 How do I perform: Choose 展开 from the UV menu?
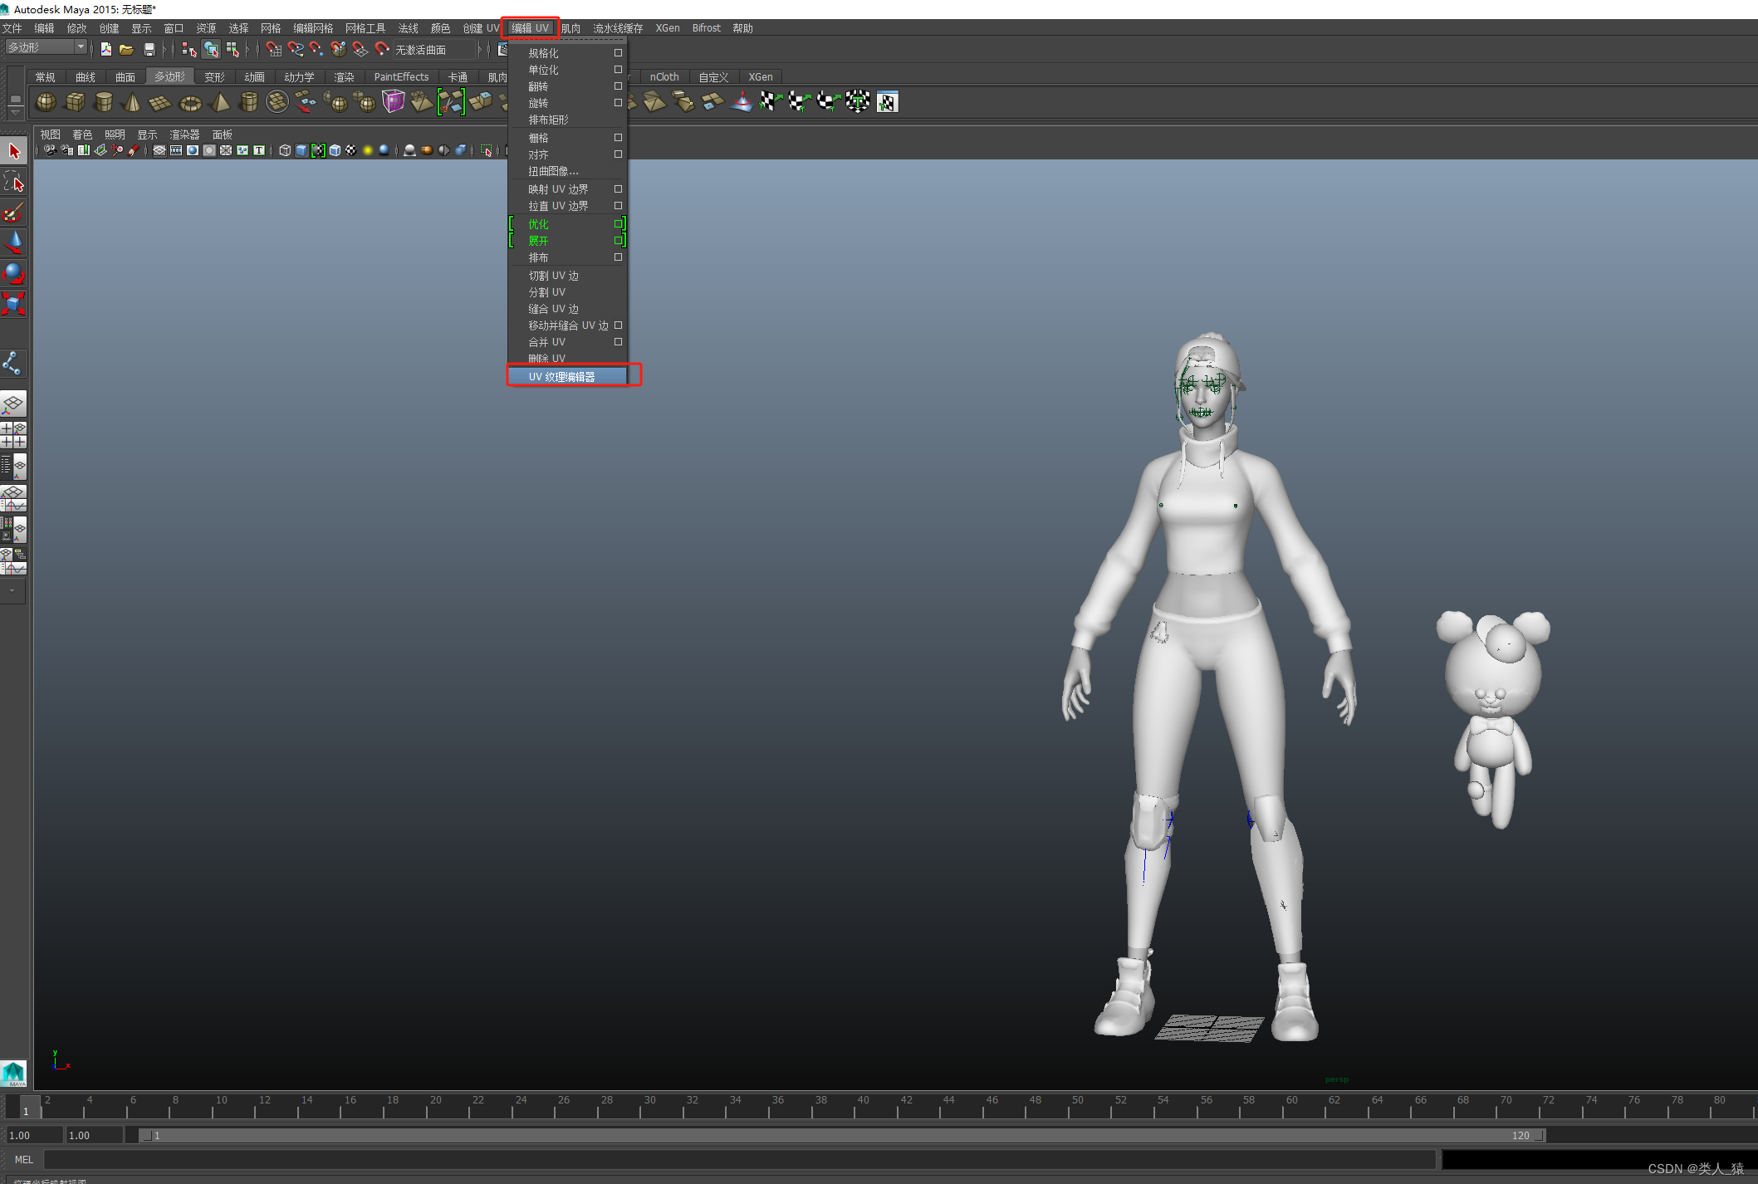coord(539,241)
